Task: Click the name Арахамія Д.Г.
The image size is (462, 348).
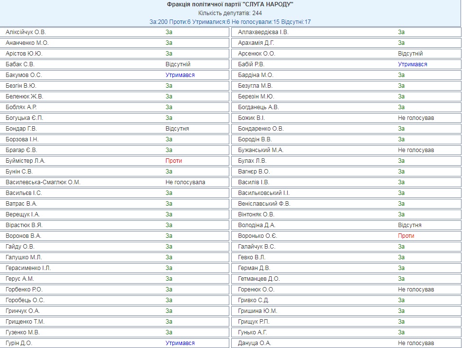Action: point(256,43)
